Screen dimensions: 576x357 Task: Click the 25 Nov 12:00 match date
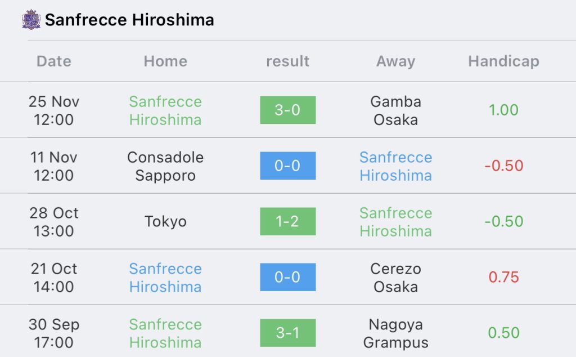pyautogui.click(x=53, y=111)
